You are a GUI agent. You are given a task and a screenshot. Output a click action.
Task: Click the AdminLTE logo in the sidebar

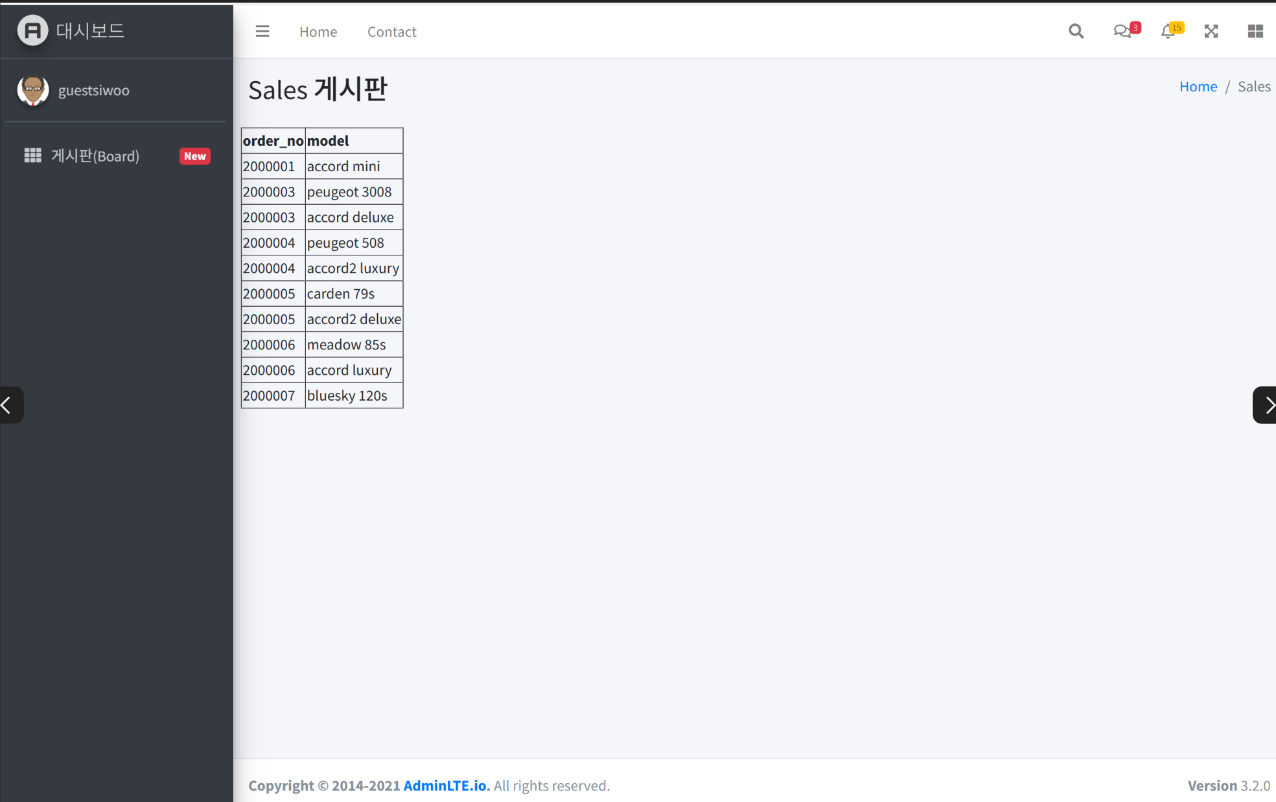(x=32, y=30)
